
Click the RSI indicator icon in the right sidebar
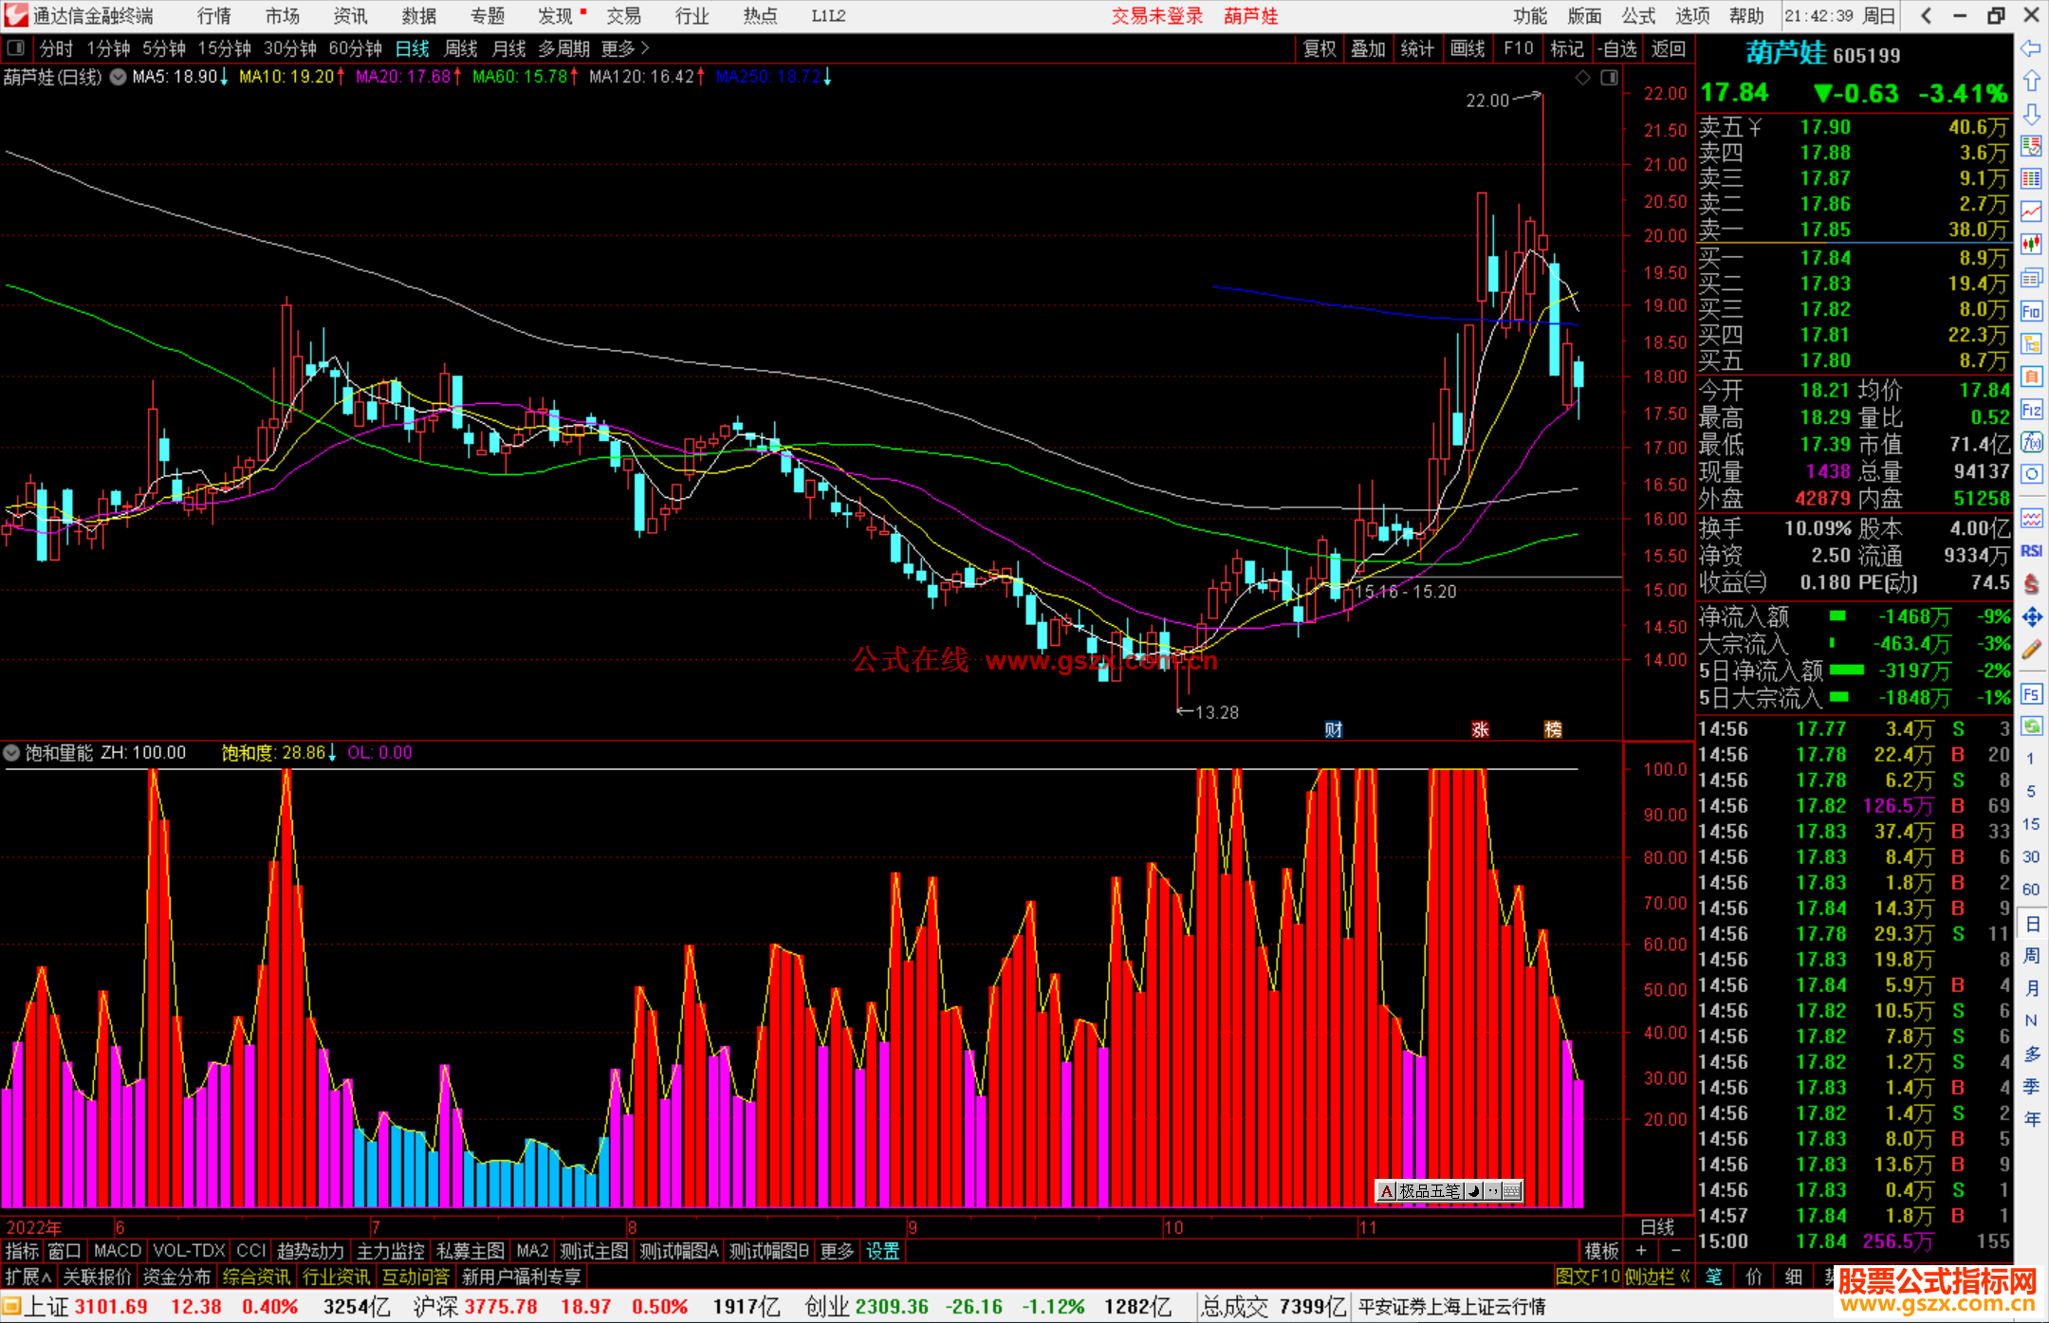(2031, 551)
